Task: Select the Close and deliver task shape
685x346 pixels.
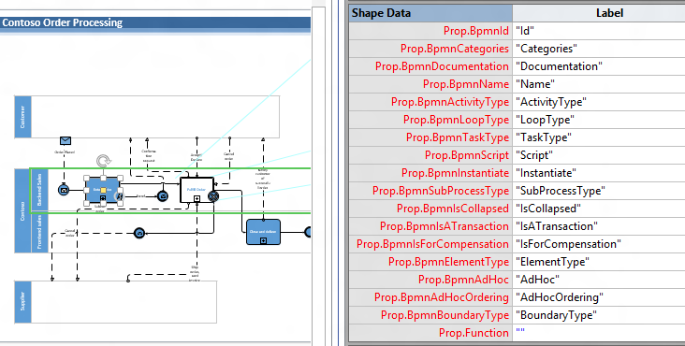Action: [263, 232]
